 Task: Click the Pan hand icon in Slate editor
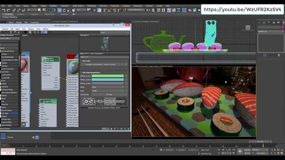[111, 128]
